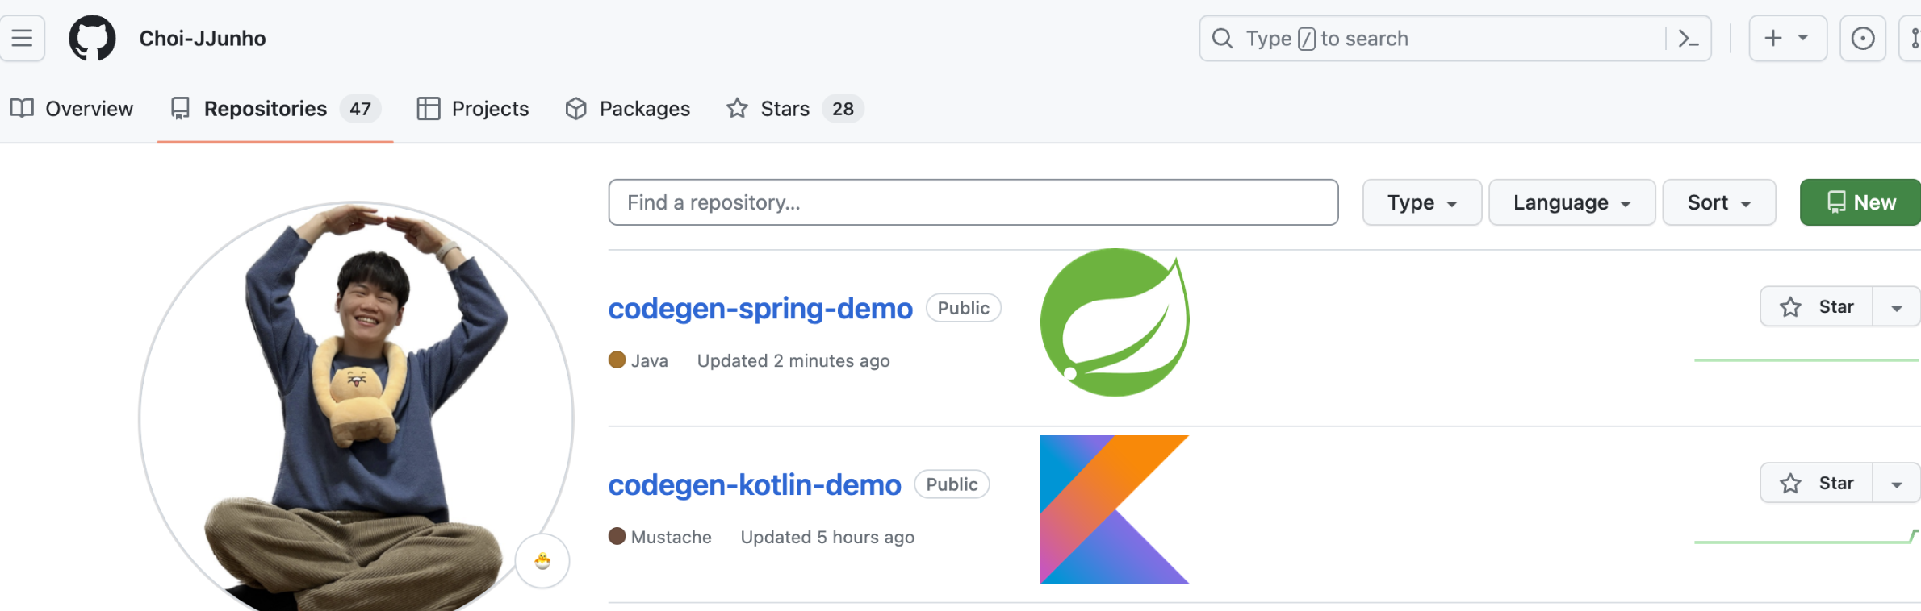Star the codegen-kotlin-demo repository
The image size is (1921, 611).
(x=1817, y=484)
